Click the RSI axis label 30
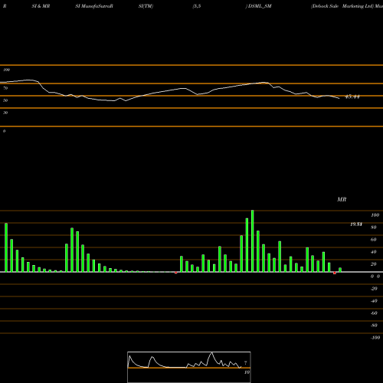This screenshot has width=383, height=383. coord(5,113)
